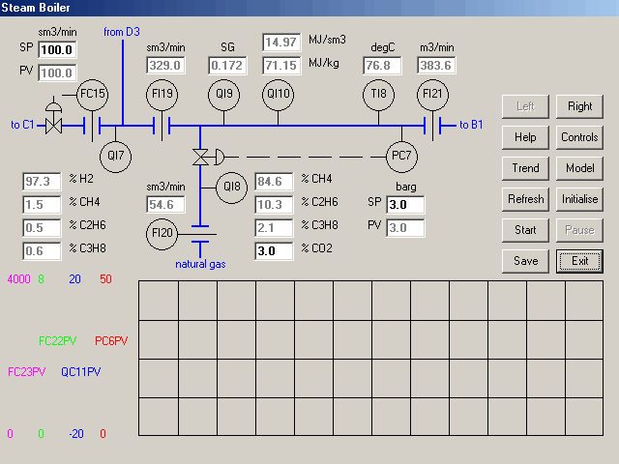Open the QI10 heating value indicator

(x=280, y=95)
